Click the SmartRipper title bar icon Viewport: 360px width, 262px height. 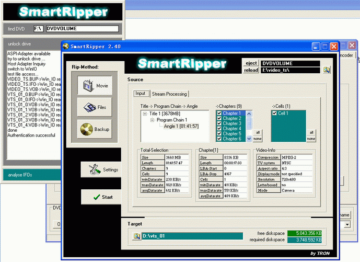(x=66, y=47)
